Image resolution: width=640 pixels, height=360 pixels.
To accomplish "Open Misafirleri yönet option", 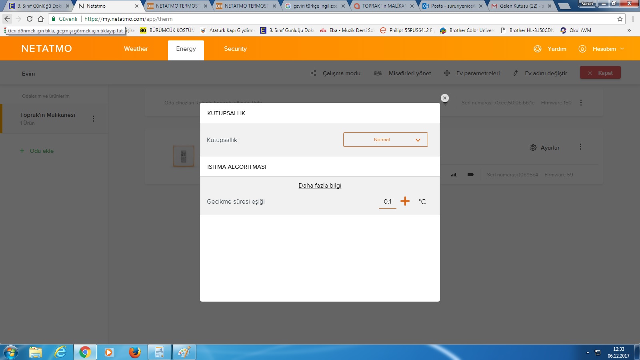I will coord(410,73).
